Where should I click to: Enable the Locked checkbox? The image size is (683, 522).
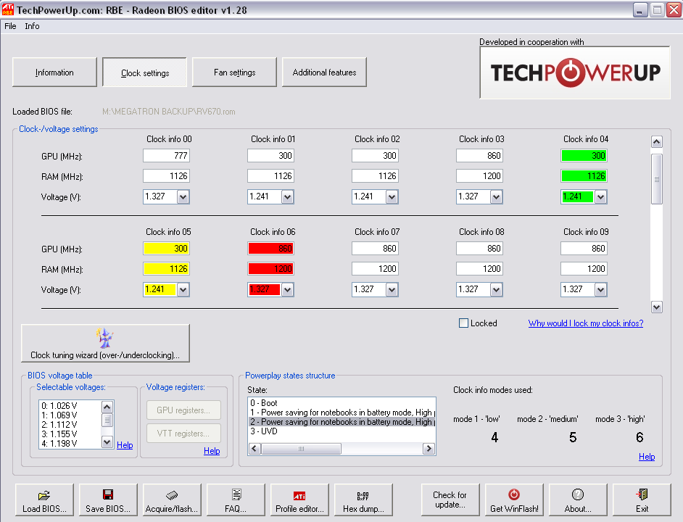pyautogui.click(x=464, y=323)
